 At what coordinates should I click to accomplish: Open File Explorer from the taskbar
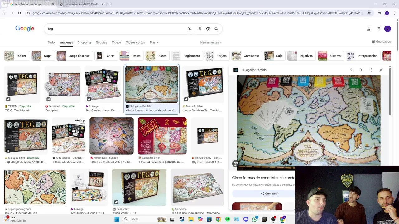coord(191,219)
